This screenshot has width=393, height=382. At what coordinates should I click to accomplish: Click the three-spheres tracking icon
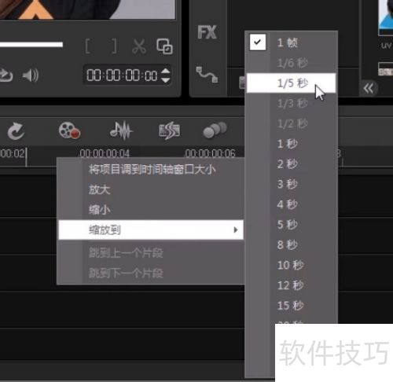click(x=215, y=130)
